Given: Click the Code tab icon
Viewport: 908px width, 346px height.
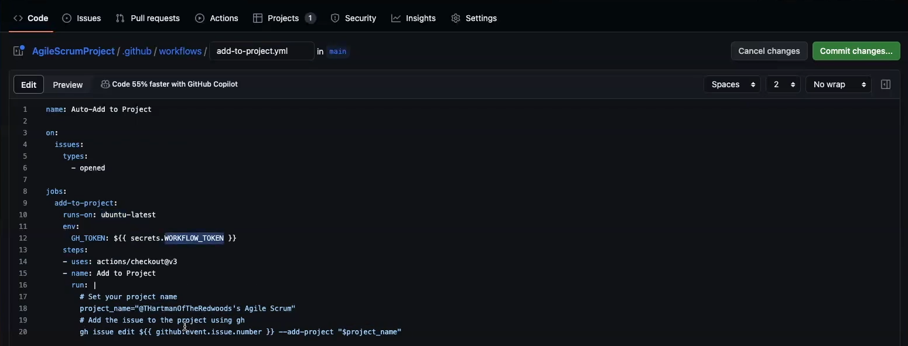Looking at the screenshot, I should [18, 18].
